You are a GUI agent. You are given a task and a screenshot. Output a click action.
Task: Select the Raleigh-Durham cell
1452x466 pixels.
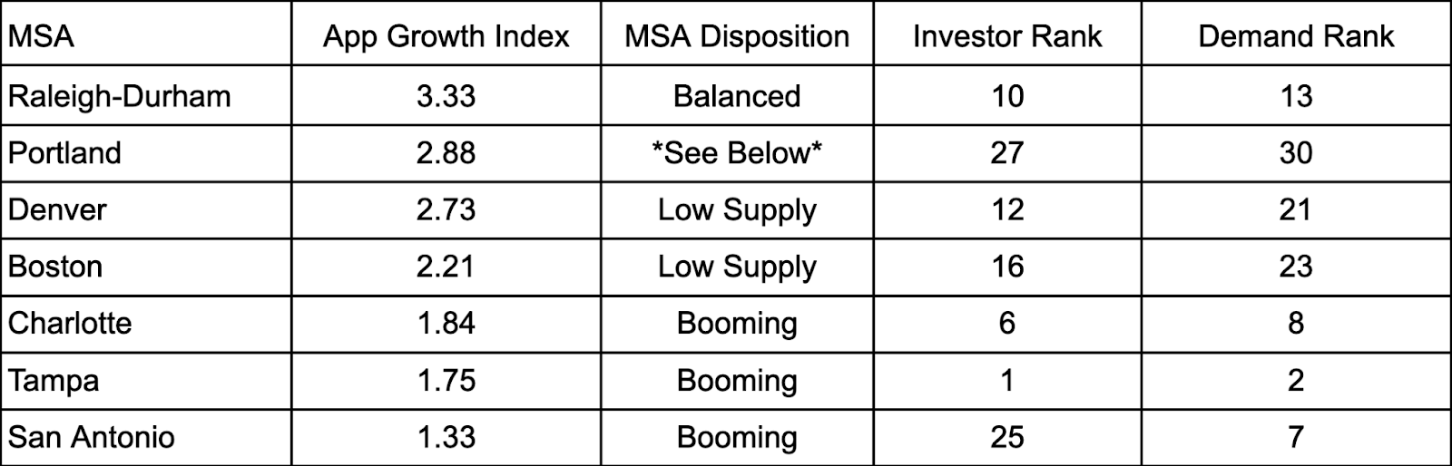[120, 96]
